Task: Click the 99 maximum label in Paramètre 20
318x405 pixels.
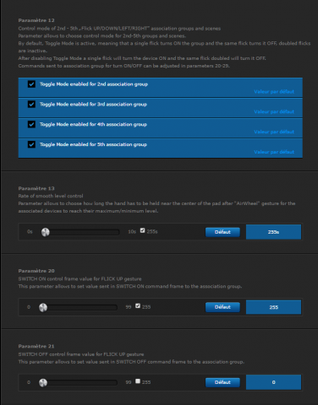Action: click(x=129, y=307)
